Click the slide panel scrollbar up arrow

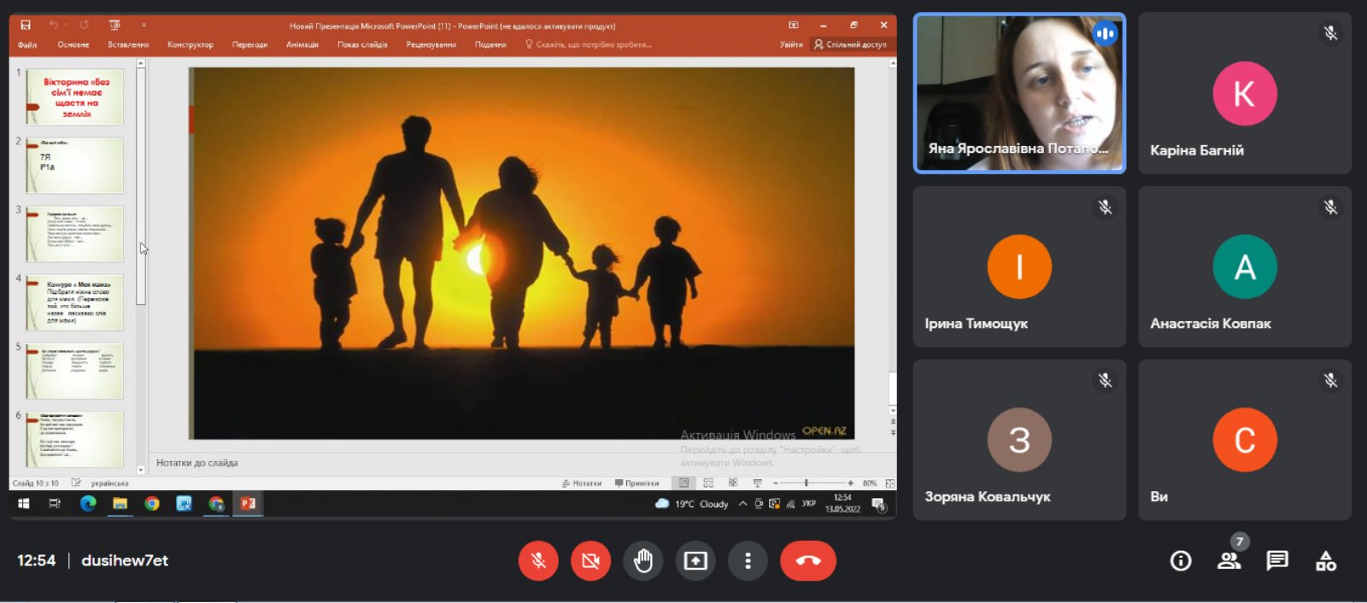click(141, 63)
